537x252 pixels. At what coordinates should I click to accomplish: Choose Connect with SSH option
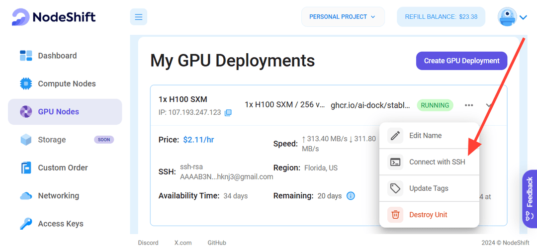(x=429, y=162)
